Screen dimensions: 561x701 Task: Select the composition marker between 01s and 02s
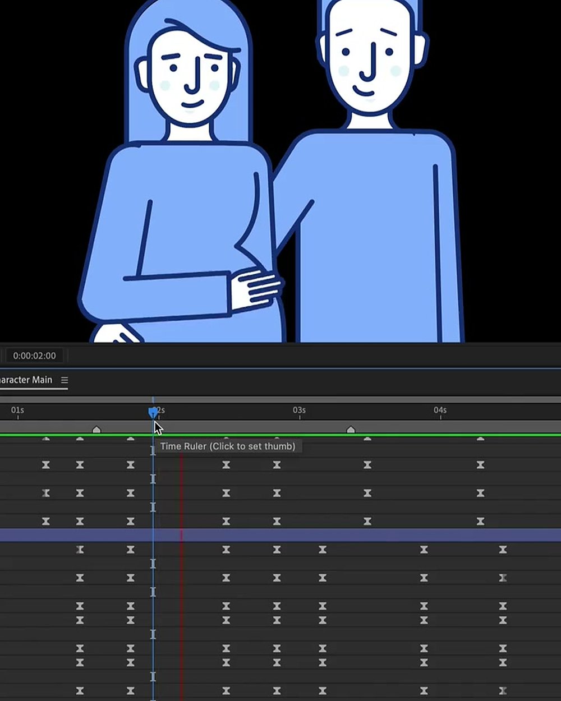(96, 430)
